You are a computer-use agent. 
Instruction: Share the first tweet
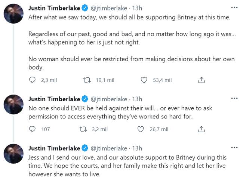pos(201,80)
